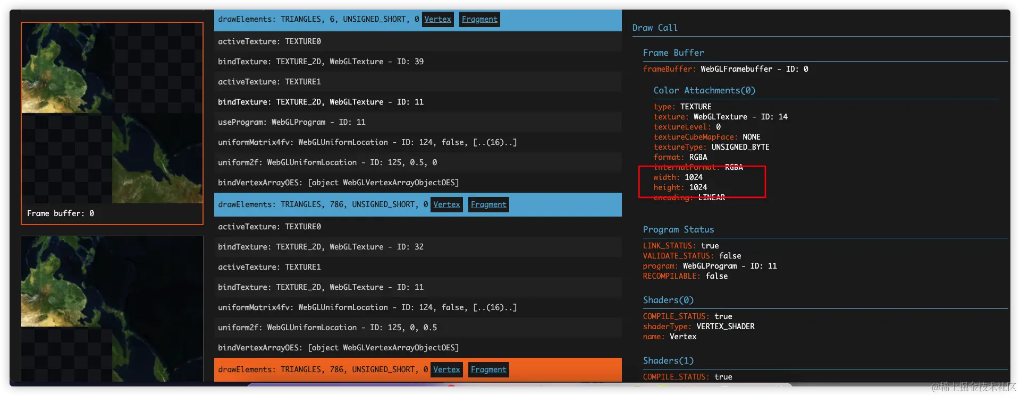The image size is (1020, 396).
Task: Open Vertex link in blue 786-count drawElements row
Action: pyautogui.click(x=446, y=204)
